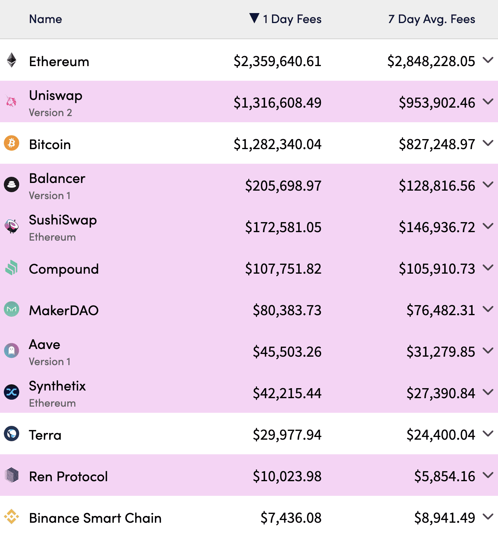
Task: Click the Synthetix blue X icon
Action: [12, 392]
